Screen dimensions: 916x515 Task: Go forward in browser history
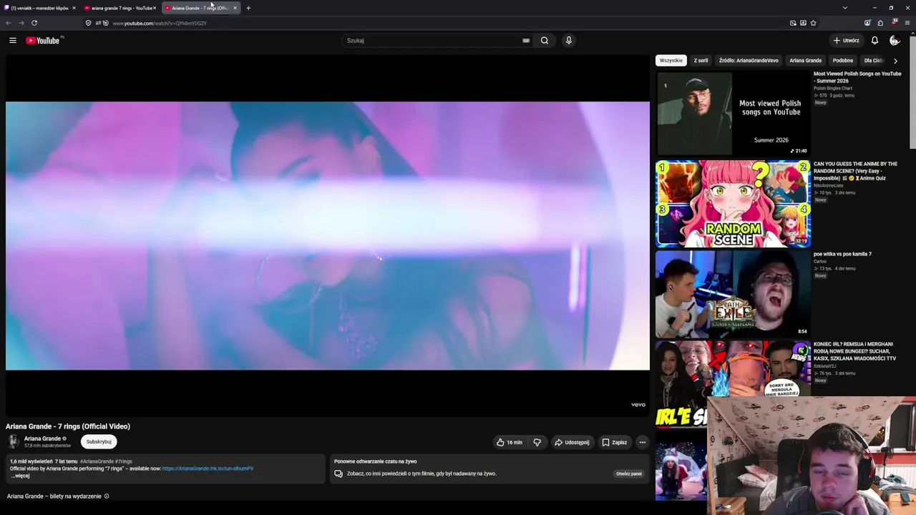pos(21,23)
